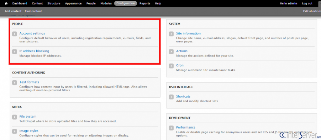Screen dimensions: 321x140
Task: Click the arrow icon beside IP address blocking
Action: pos(14,51)
